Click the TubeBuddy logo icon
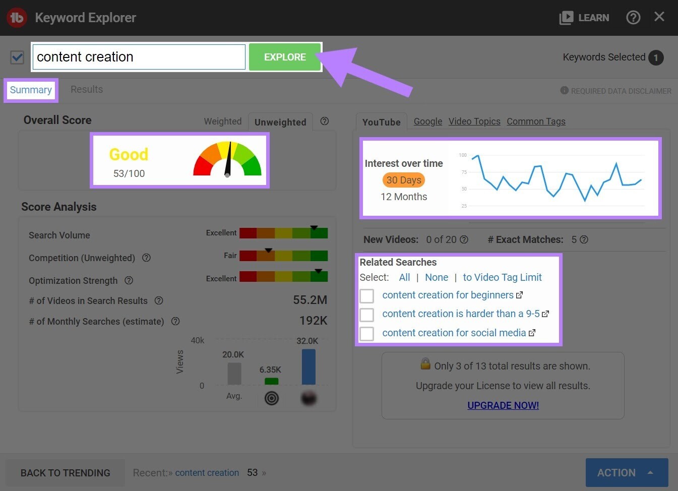The height and width of the screenshot is (491, 678). [x=17, y=18]
